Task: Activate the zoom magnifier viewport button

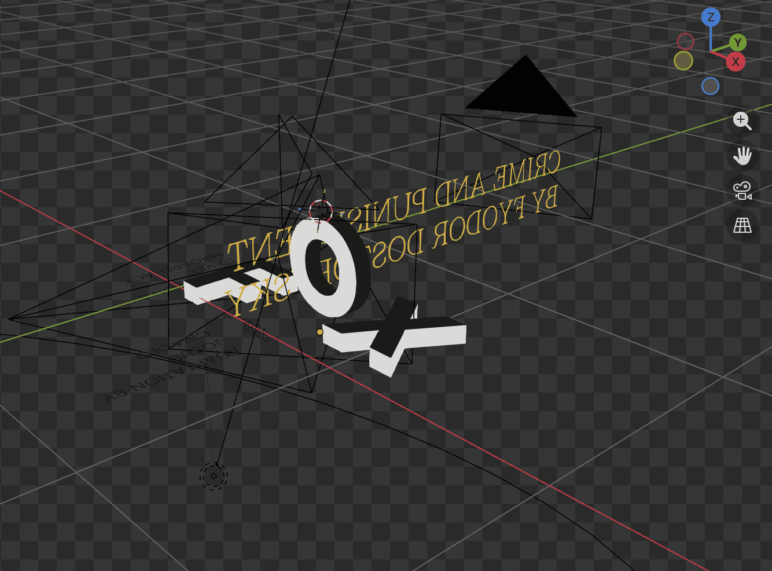Action: [x=742, y=121]
